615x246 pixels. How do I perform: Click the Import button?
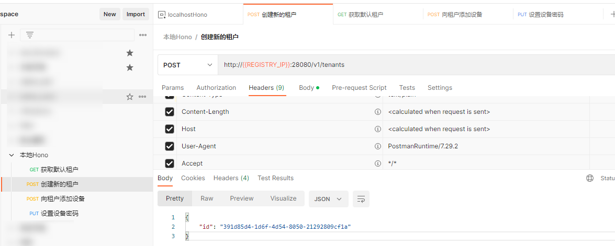(x=136, y=14)
